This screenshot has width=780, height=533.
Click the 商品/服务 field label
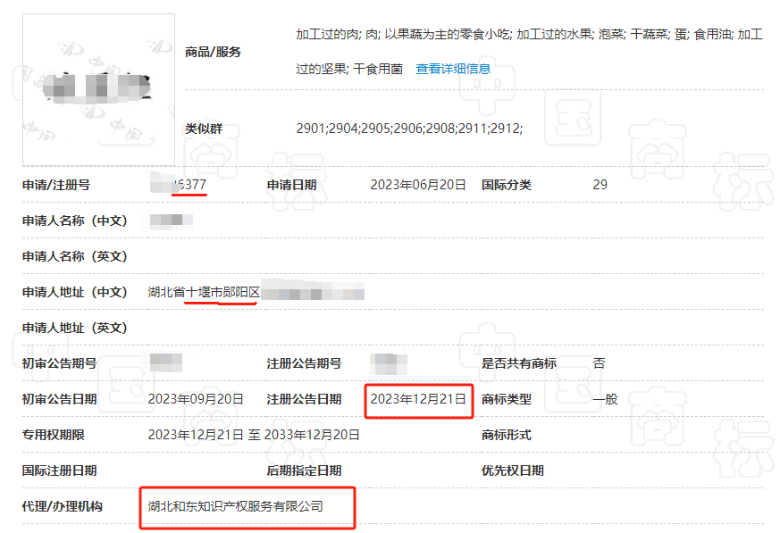tap(213, 52)
